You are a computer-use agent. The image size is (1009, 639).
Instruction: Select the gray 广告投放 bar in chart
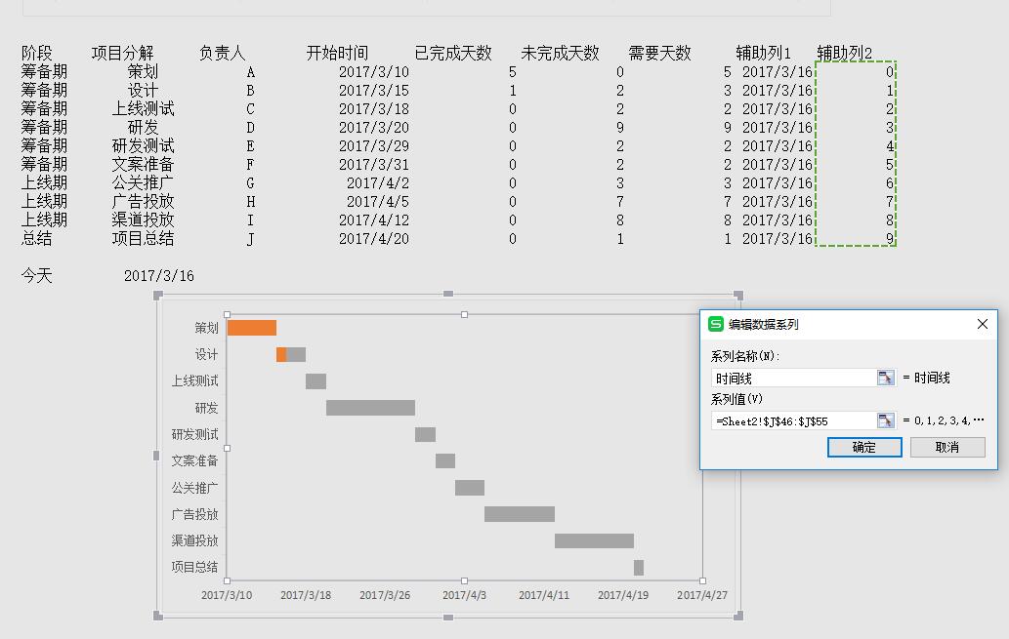click(519, 514)
